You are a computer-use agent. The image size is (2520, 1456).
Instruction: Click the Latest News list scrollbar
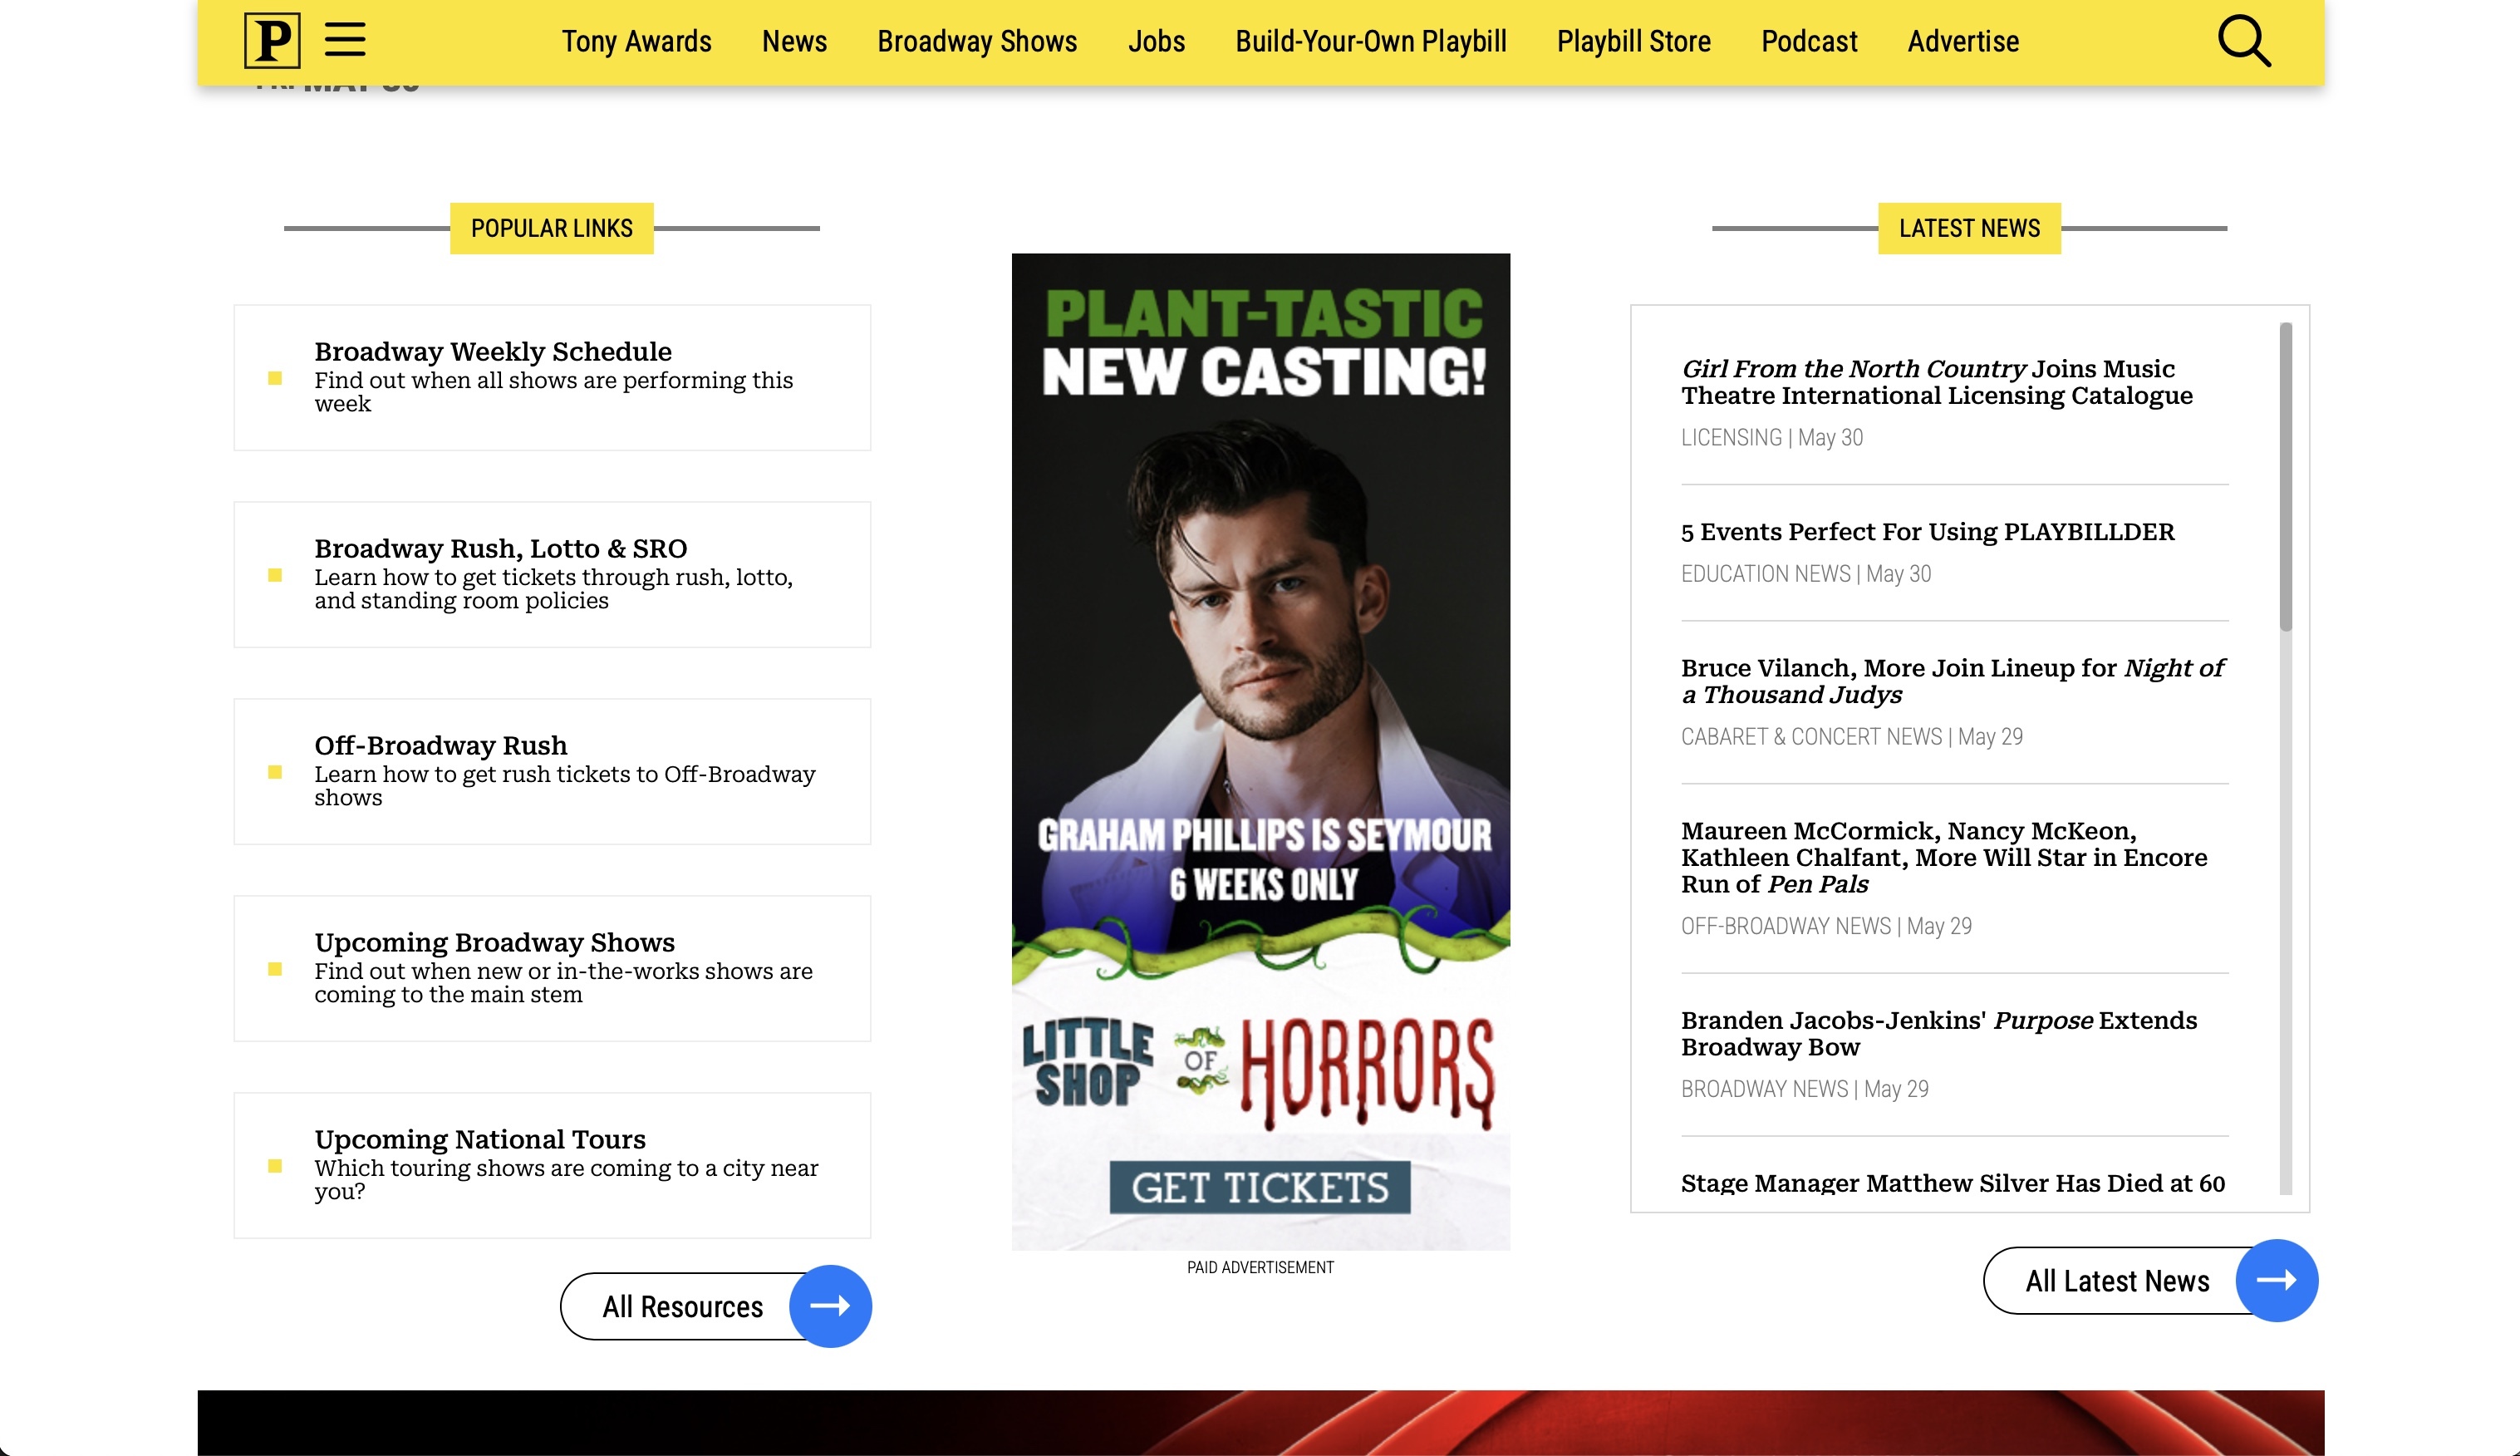[x=2285, y=477]
